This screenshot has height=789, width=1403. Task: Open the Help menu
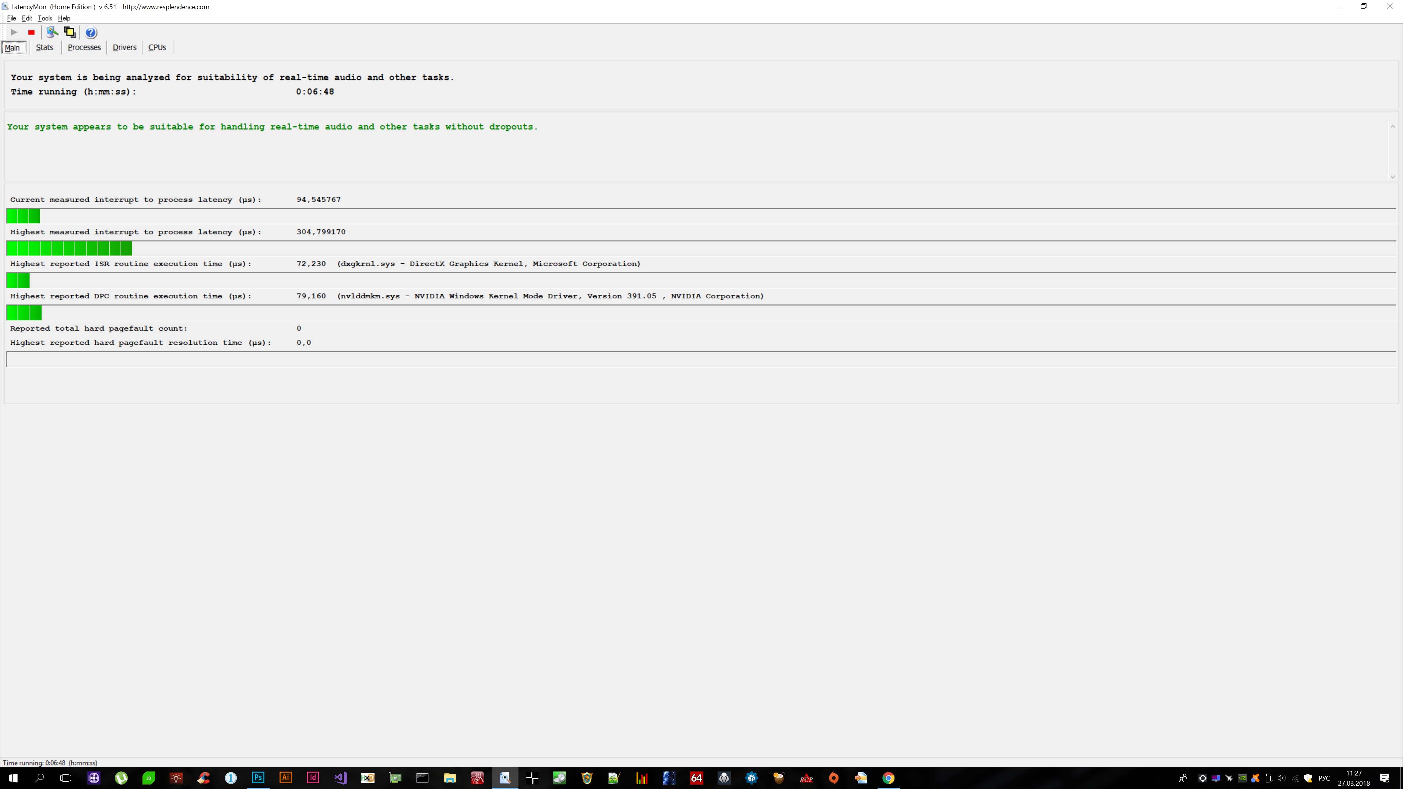(x=64, y=18)
